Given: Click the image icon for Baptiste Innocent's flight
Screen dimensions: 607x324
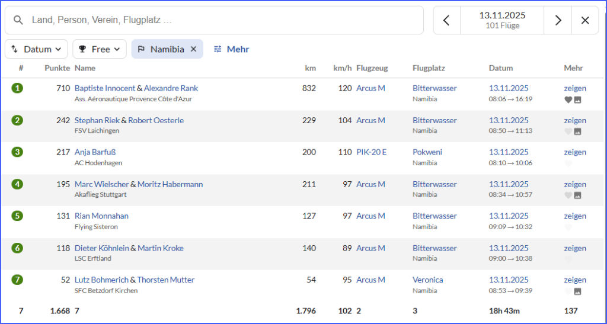Looking at the screenshot, I should [x=577, y=100].
